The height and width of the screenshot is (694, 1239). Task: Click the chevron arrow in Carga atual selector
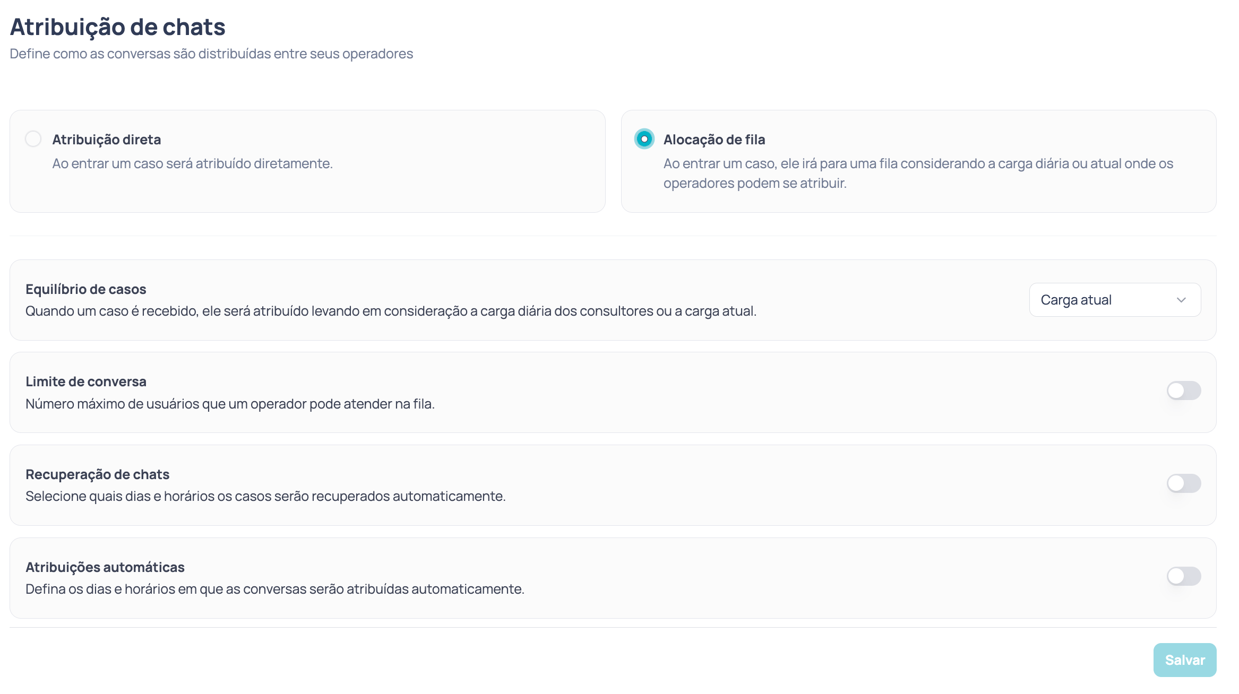pos(1181,300)
